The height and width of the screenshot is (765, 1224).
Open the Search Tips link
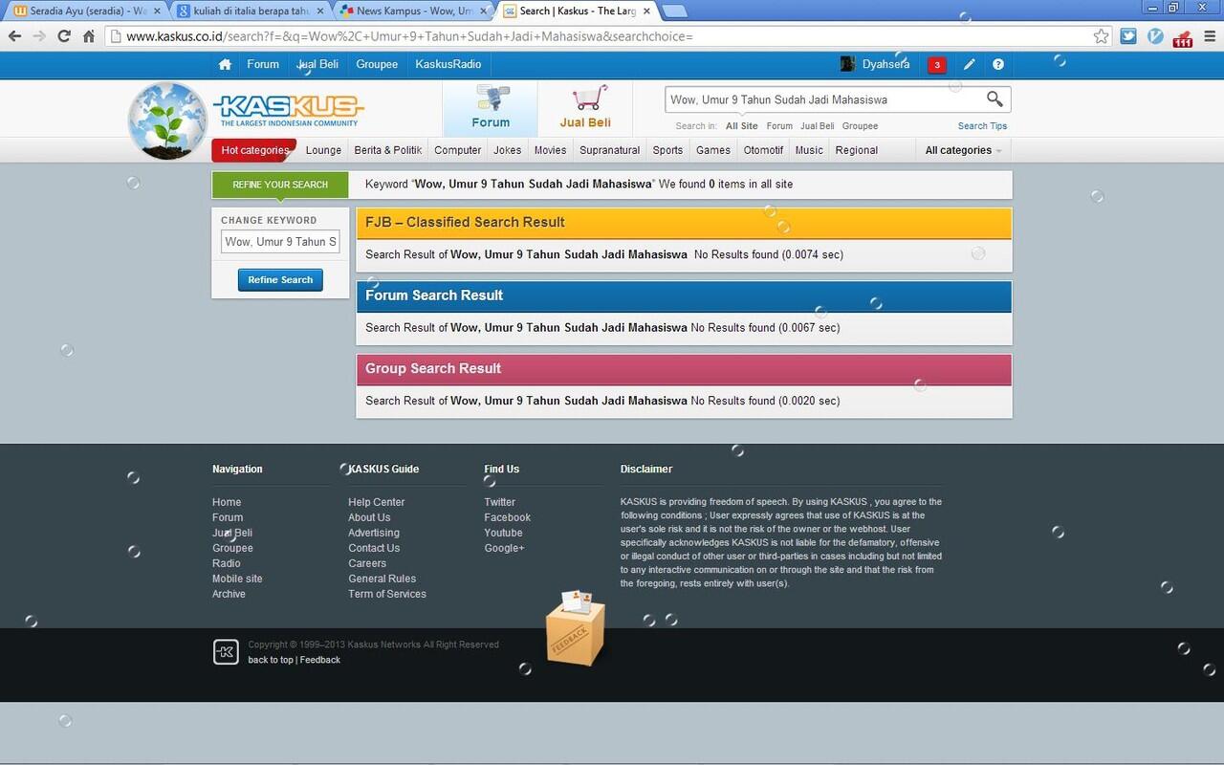click(x=982, y=126)
